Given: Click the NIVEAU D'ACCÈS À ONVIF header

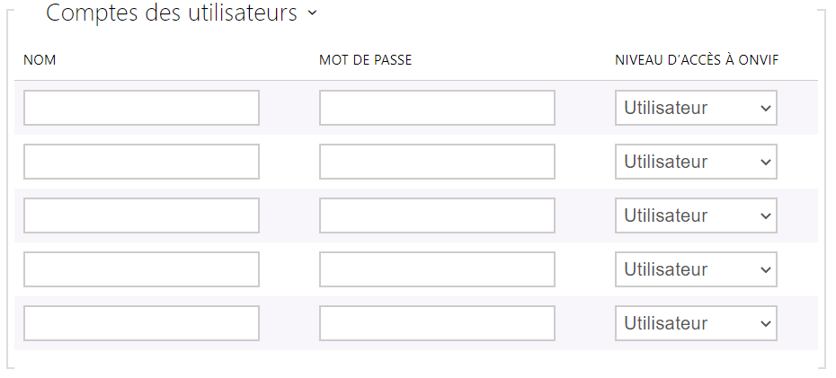Looking at the screenshot, I should 696,60.
